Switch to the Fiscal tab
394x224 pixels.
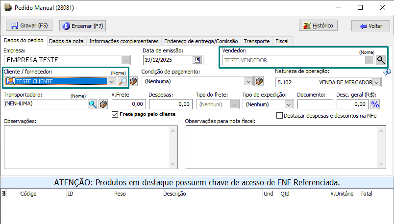282,41
